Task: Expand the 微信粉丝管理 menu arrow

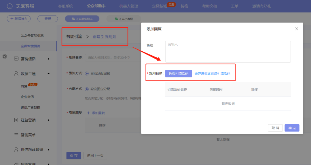Action: 48,150
